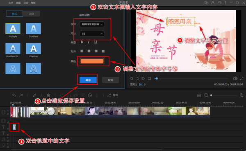246x151 pixels.
Task: Play the preview video
Action: [137, 79]
